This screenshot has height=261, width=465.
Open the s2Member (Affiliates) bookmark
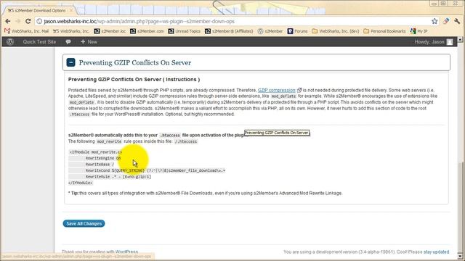click(x=229, y=31)
